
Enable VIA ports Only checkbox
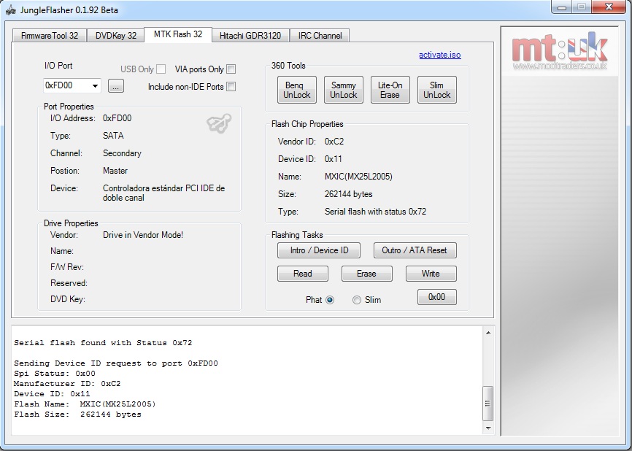click(231, 69)
